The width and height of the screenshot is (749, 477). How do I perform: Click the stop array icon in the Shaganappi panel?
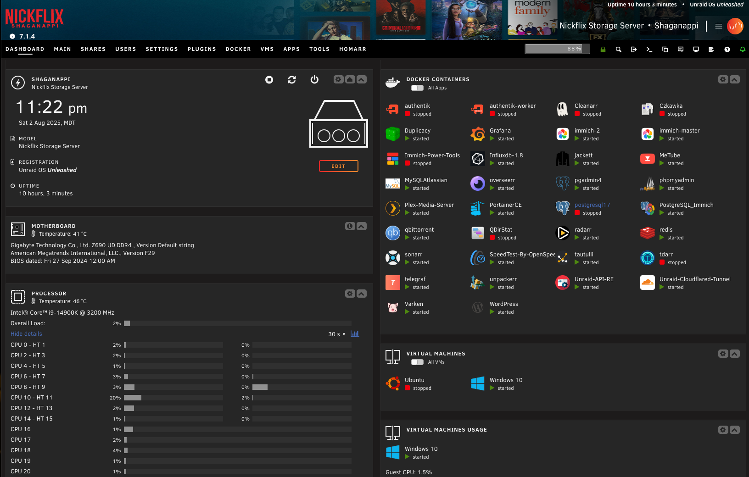pos(269,80)
